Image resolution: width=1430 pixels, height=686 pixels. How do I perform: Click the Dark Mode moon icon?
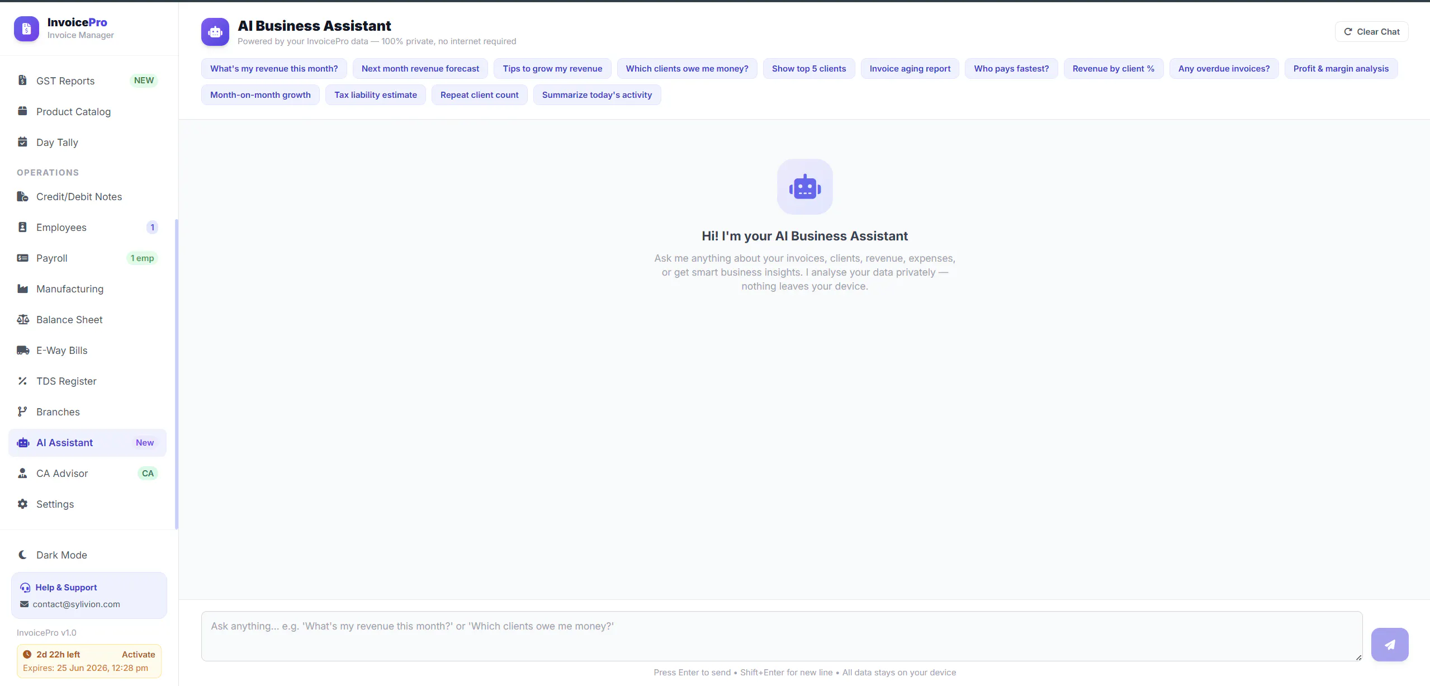pos(22,555)
